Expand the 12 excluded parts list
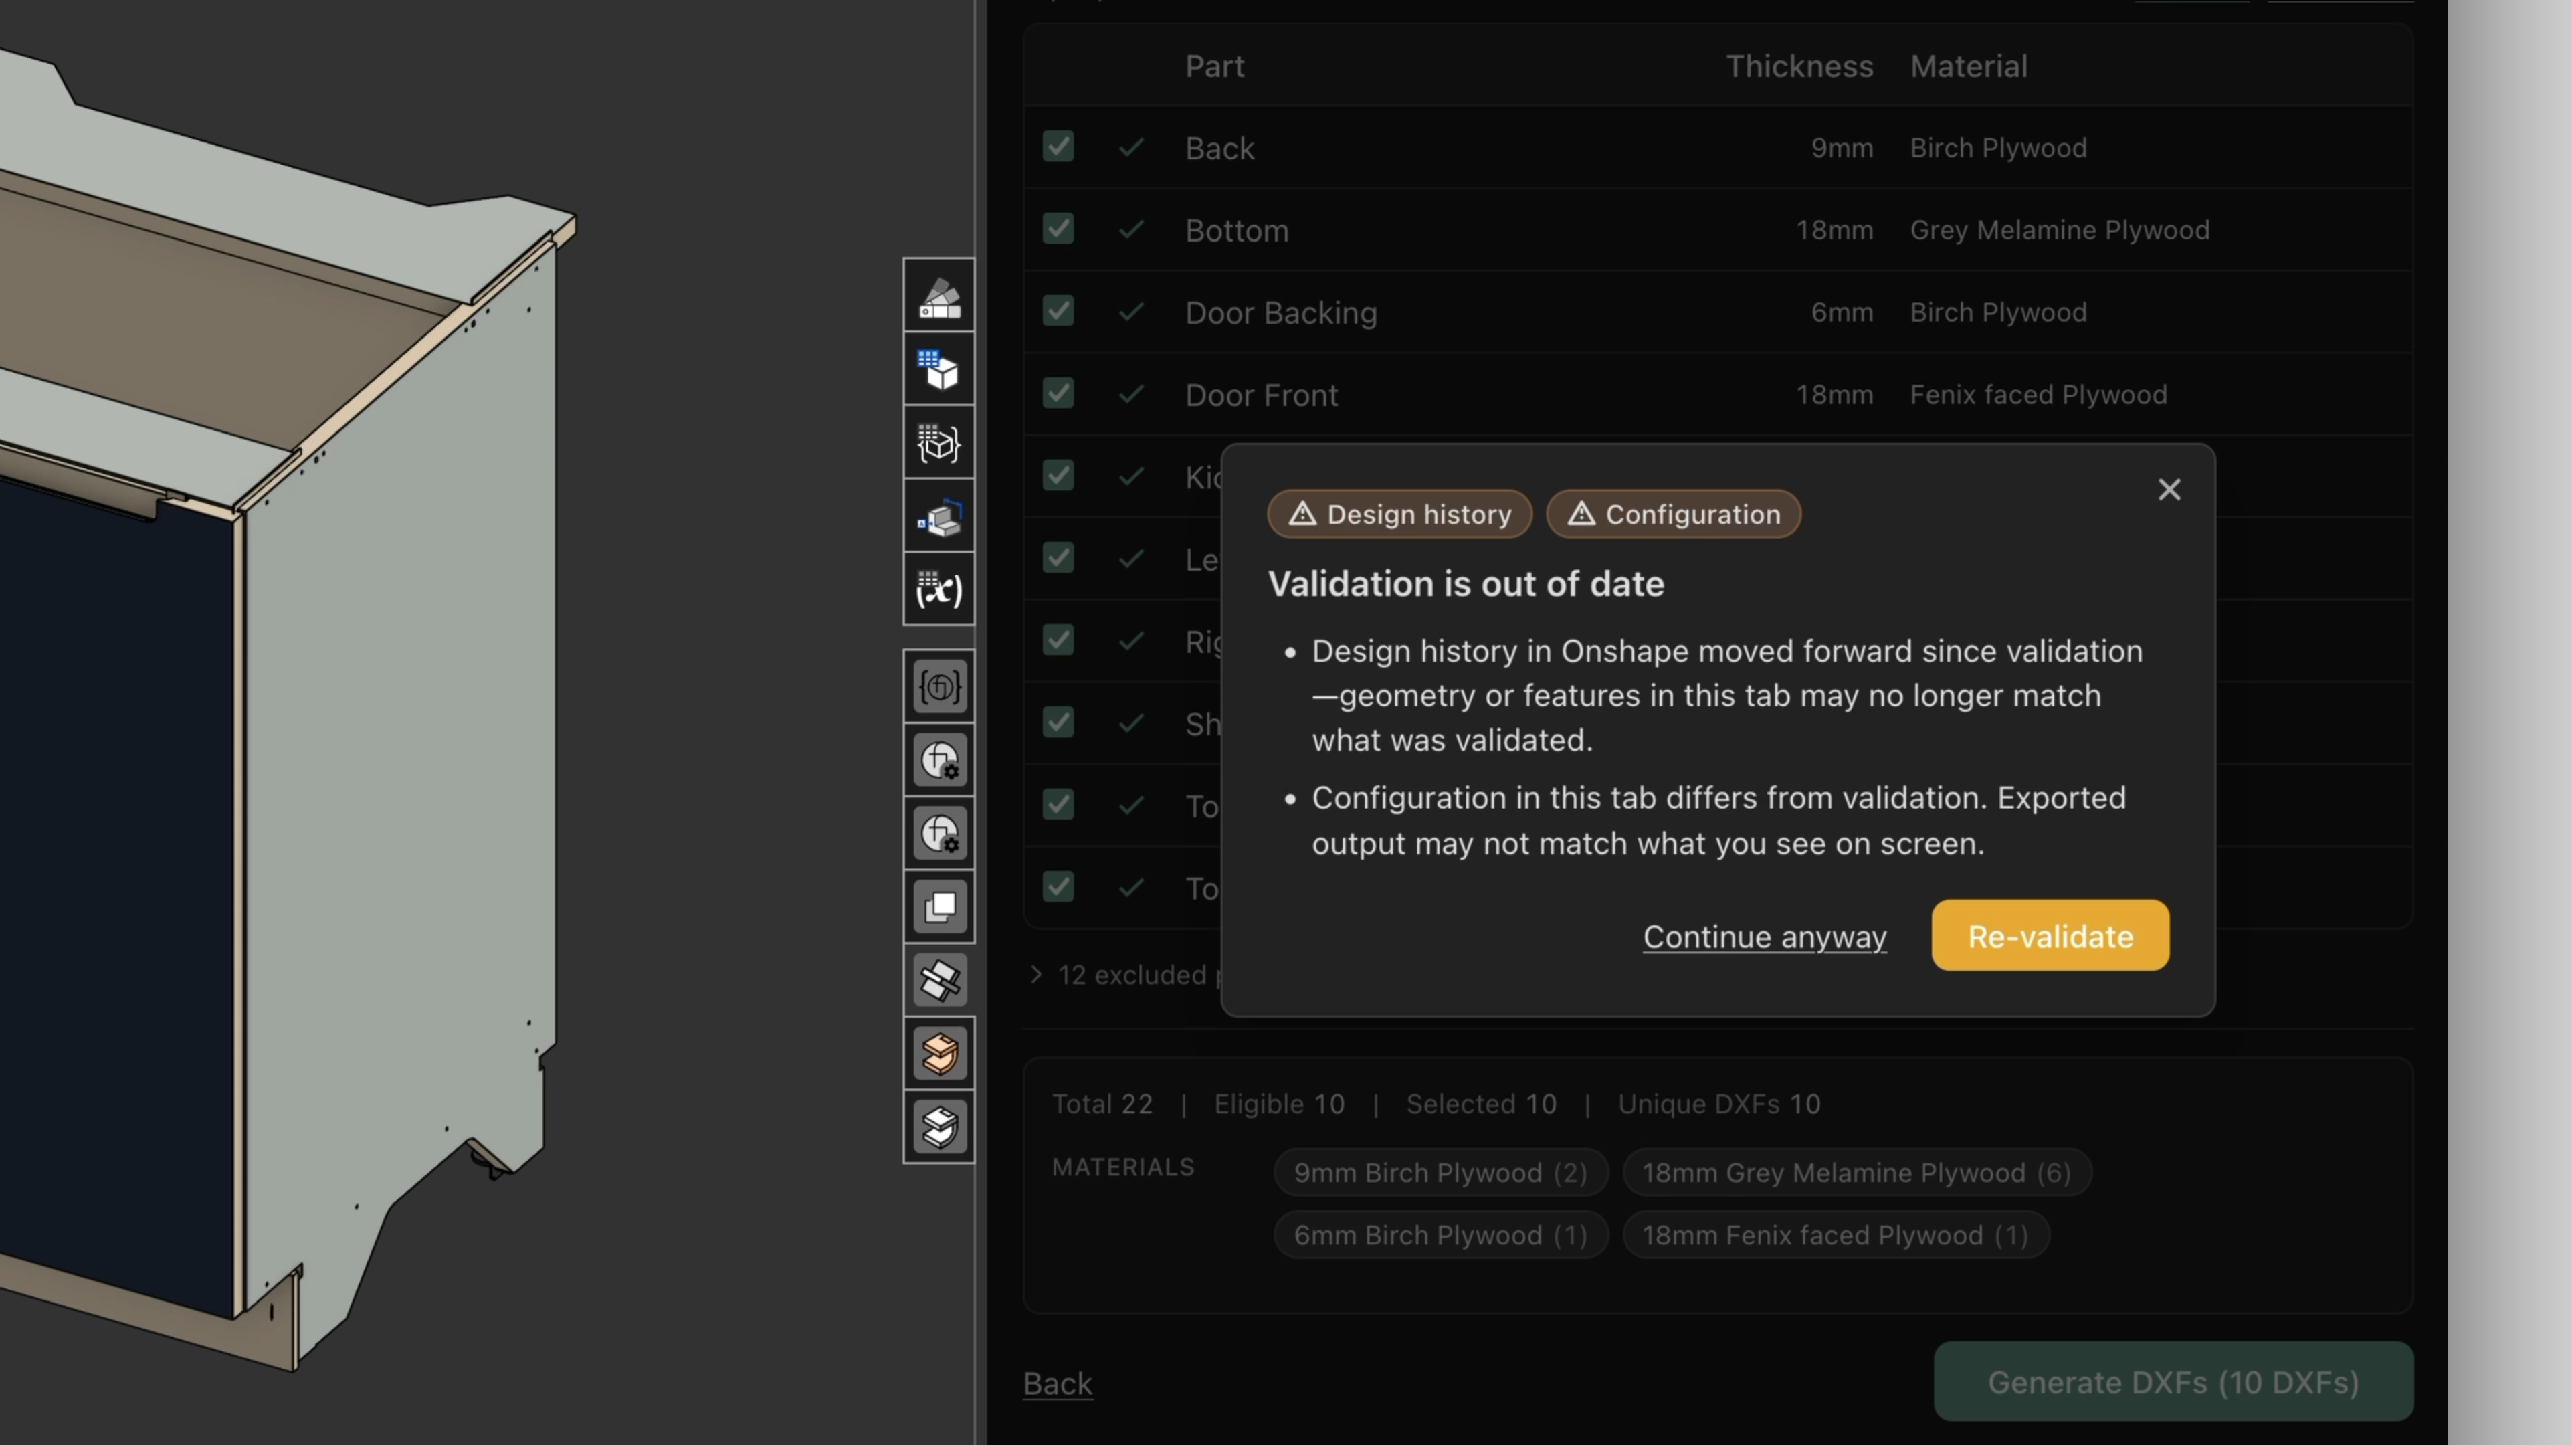 (x=1036, y=975)
